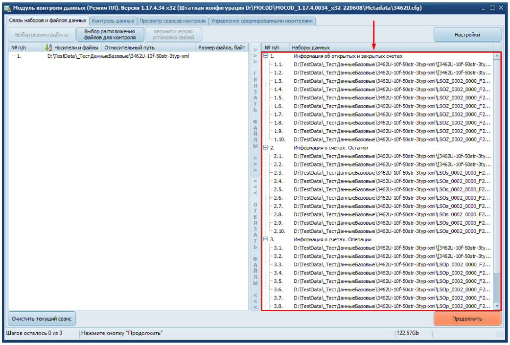The image size is (510, 345).
Task: Click the scroll-up arrow of the data sets list
Action: pos(497,56)
